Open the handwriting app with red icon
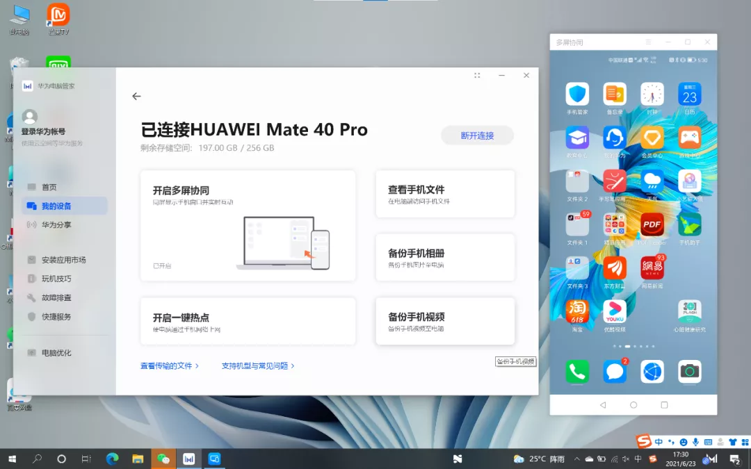Screen dimensions: 751x469 pyautogui.click(x=615, y=181)
